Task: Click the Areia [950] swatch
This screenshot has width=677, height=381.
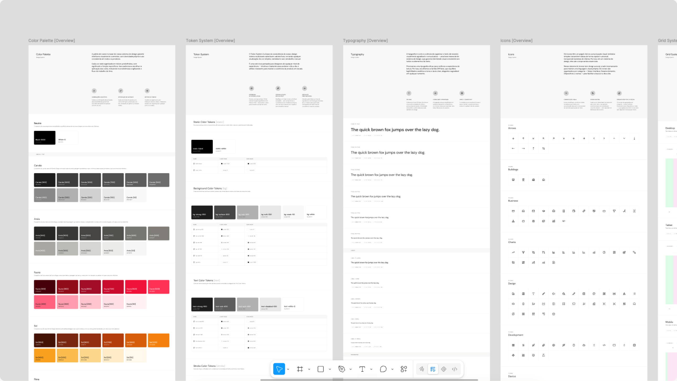Action: tap(44, 233)
